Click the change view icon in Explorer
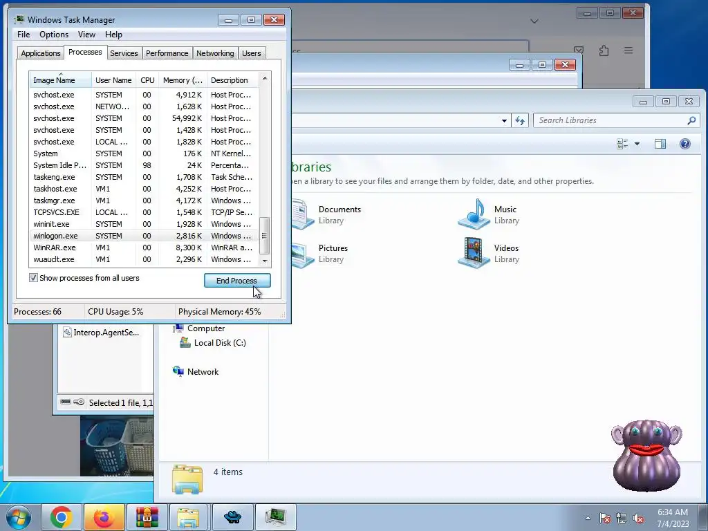Viewport: 708px width, 531px height. pyautogui.click(x=622, y=144)
